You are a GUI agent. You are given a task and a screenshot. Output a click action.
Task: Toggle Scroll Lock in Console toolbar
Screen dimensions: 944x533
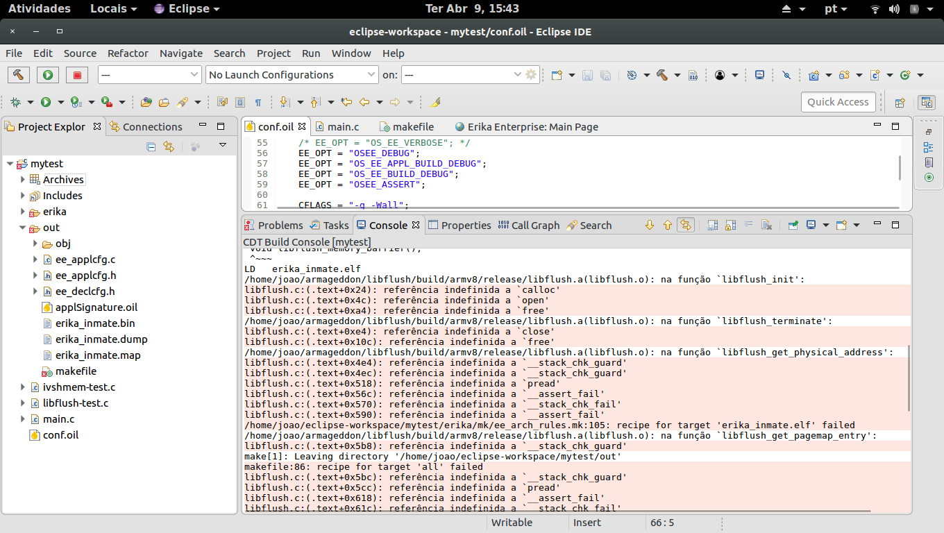coord(730,225)
